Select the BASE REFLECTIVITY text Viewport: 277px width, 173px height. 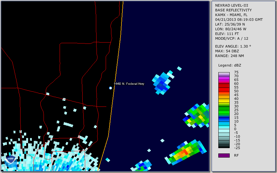click(x=233, y=10)
